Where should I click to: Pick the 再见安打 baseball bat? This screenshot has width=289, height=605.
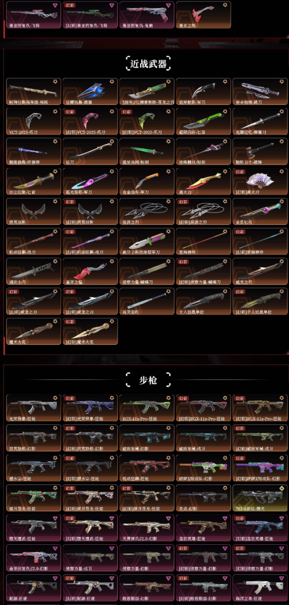147,301
